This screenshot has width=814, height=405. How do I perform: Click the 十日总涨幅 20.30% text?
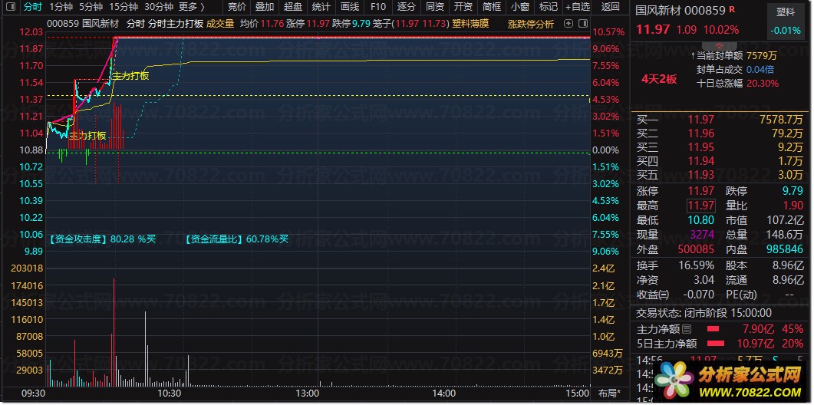pyautogui.click(x=737, y=83)
